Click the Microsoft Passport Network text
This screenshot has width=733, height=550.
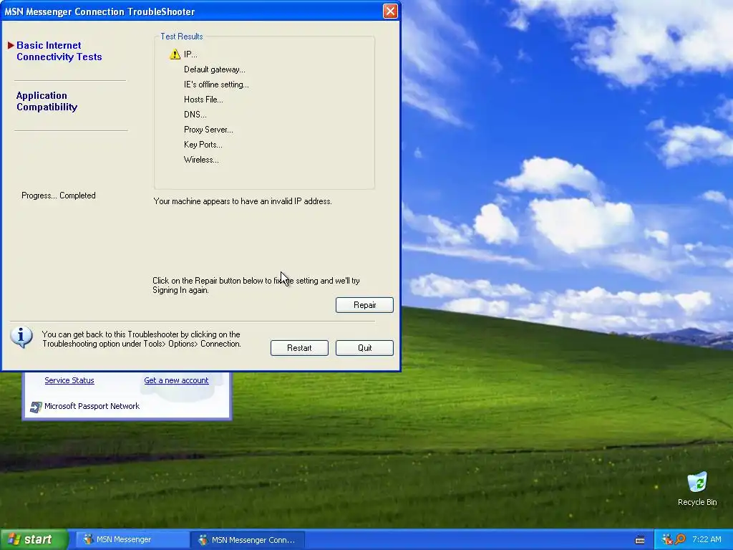pos(92,406)
